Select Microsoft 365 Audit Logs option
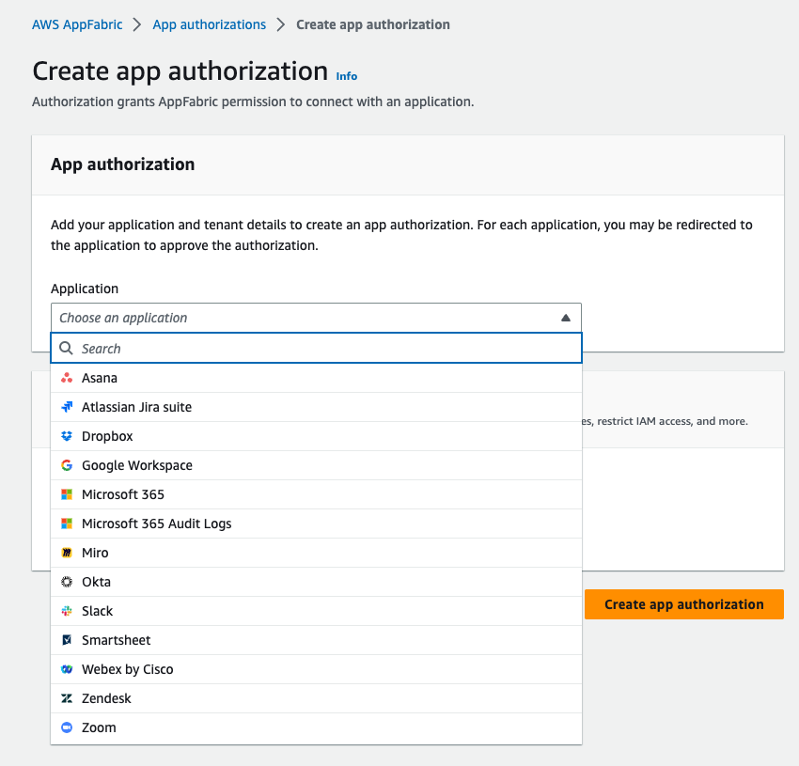Image resolution: width=799 pixels, height=766 pixels. pyautogui.click(x=156, y=524)
